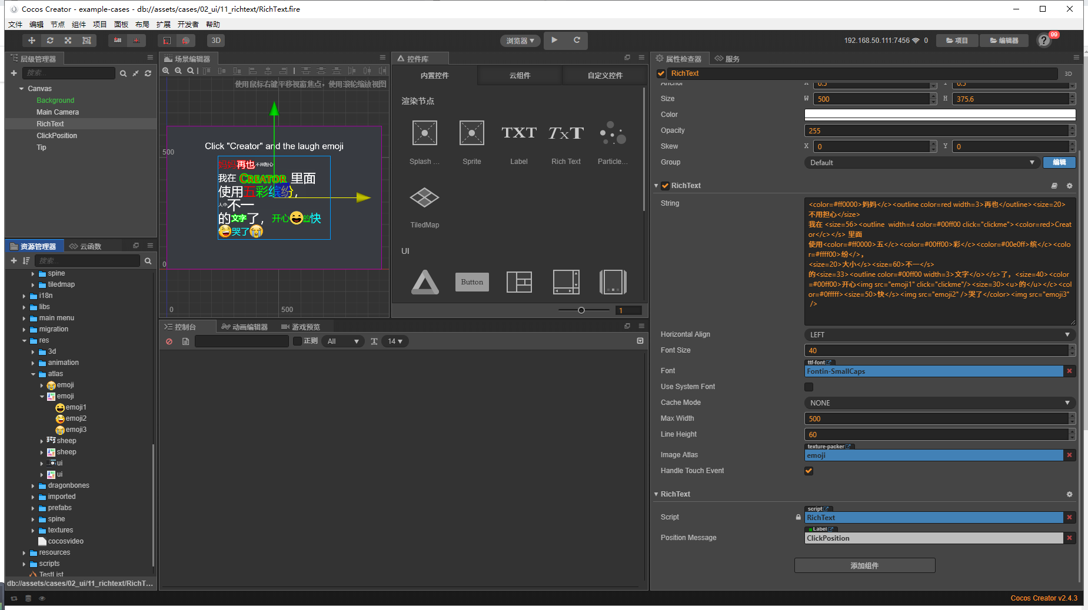1088x610 pixels.
Task: Expand the dragonbones folder
Action: click(33, 486)
